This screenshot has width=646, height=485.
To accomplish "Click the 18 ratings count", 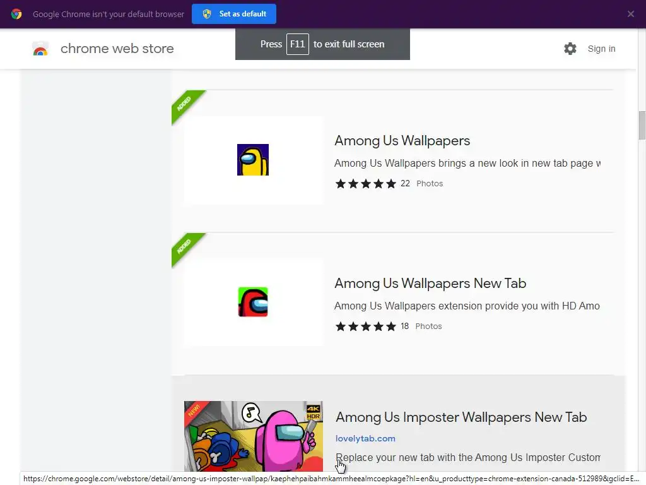I will coord(404,326).
